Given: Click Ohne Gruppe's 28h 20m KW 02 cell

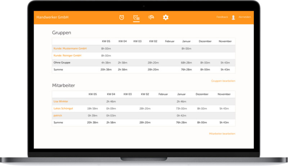Looking at the screenshot, I should pyautogui.click(x=153, y=63).
